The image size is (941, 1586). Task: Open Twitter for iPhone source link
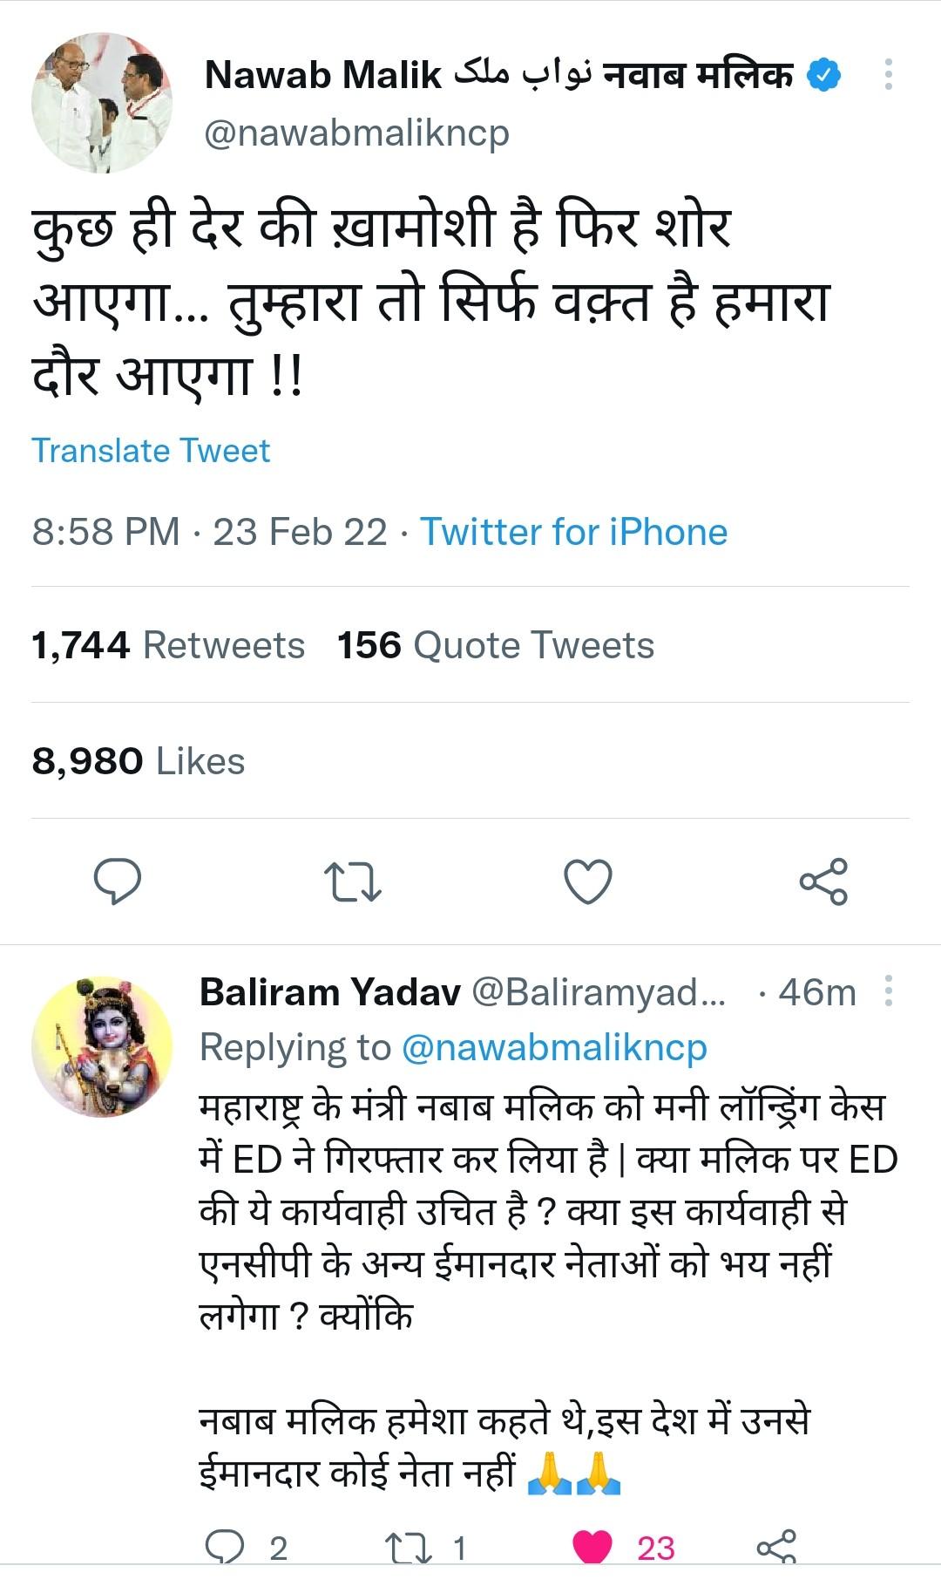click(x=573, y=532)
